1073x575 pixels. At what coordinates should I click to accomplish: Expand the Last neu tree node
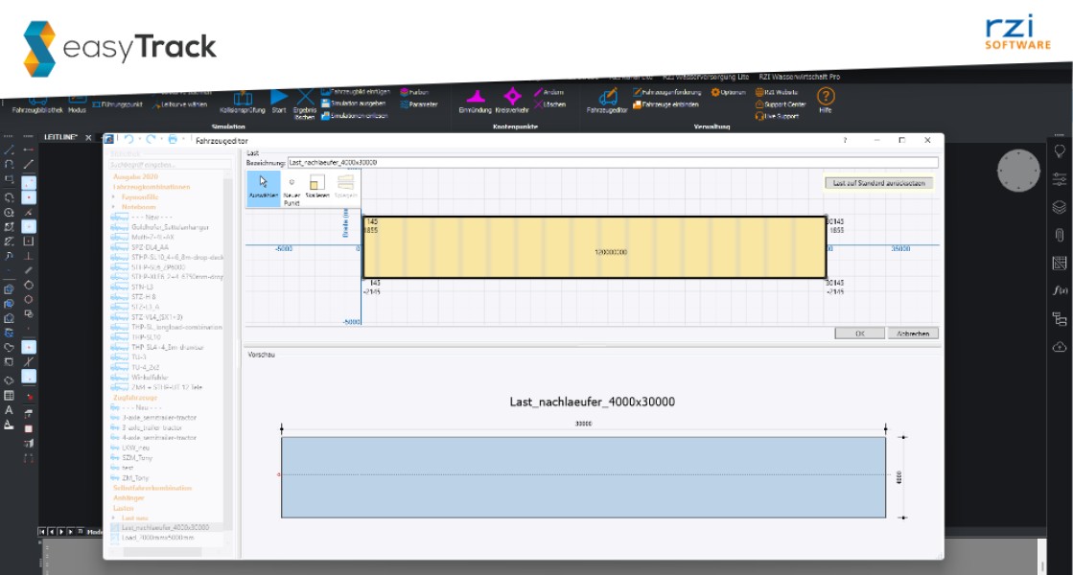pos(114,517)
